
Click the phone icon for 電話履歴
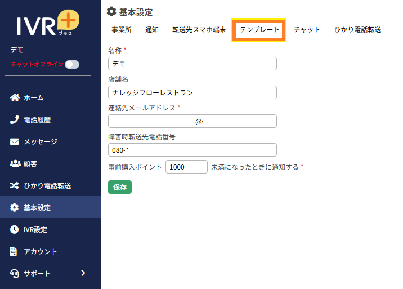coord(15,120)
